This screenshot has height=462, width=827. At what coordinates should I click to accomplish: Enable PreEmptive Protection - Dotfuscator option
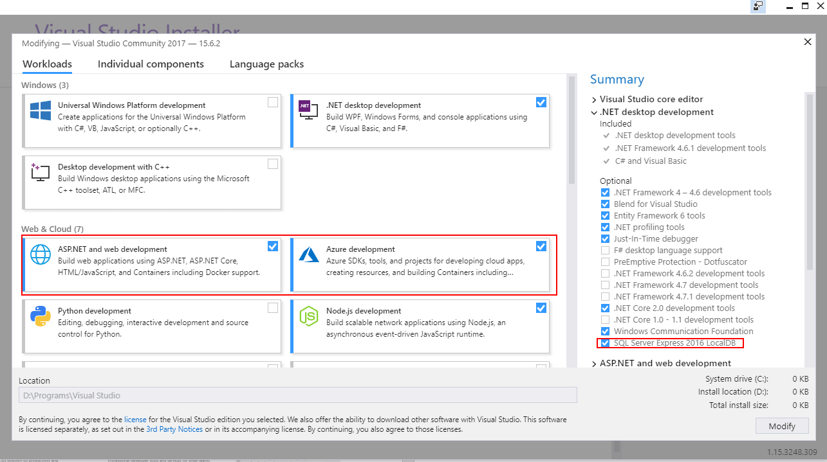pos(605,262)
